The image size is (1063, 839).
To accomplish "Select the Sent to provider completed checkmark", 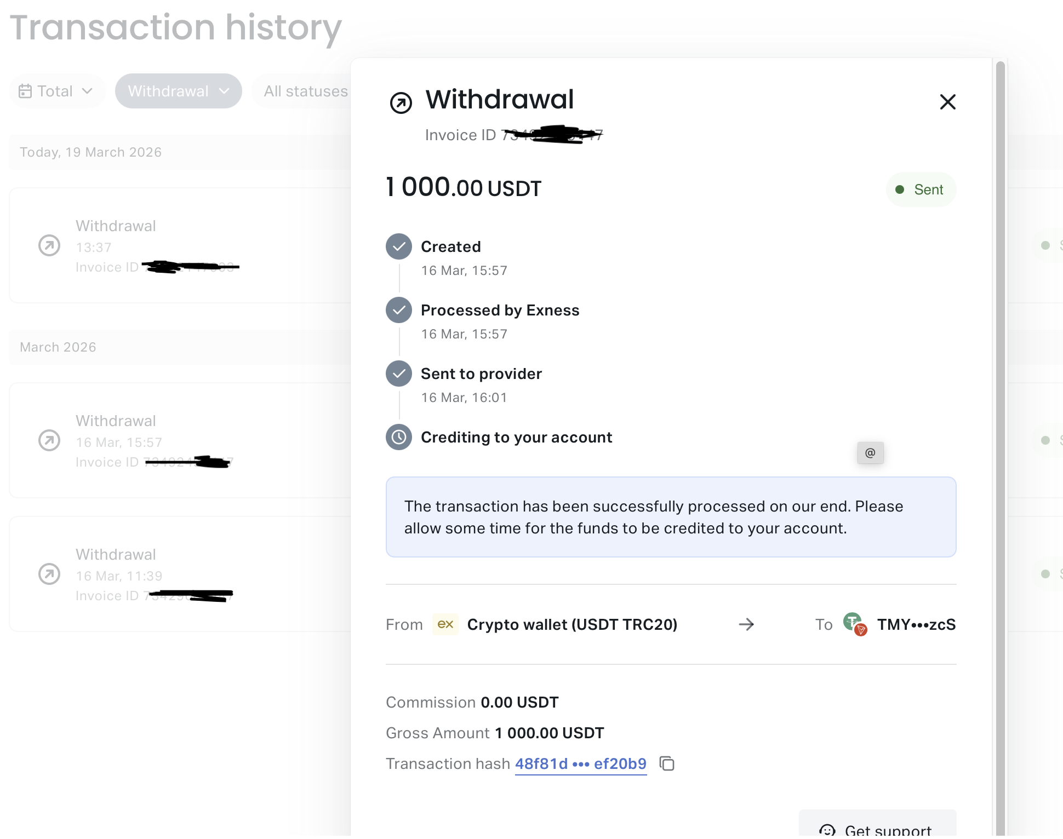I will (x=398, y=373).
